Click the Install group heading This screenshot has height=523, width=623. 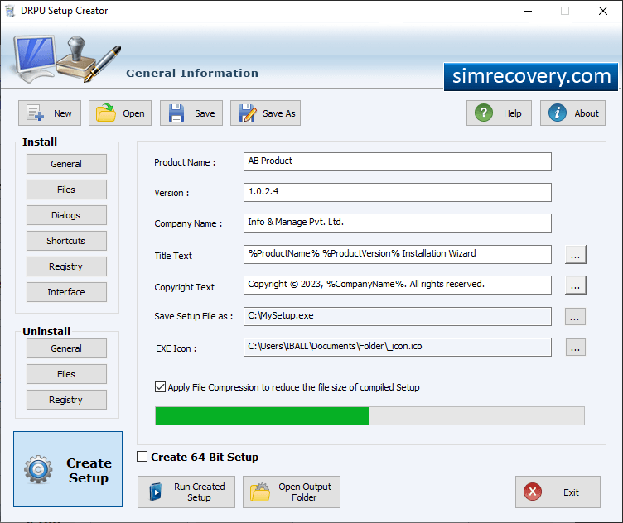pos(40,142)
